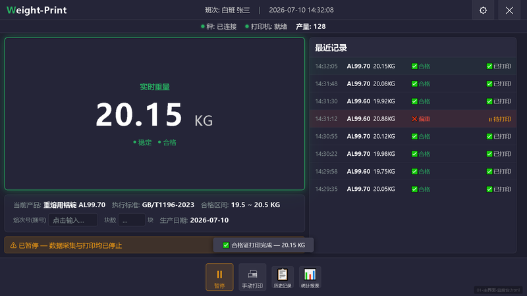Click the 熔次号 input field
The image size is (527, 296).
click(73, 220)
